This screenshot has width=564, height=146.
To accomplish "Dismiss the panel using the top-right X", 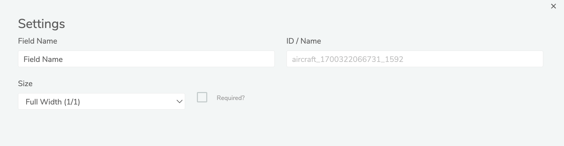I will [x=553, y=6].
